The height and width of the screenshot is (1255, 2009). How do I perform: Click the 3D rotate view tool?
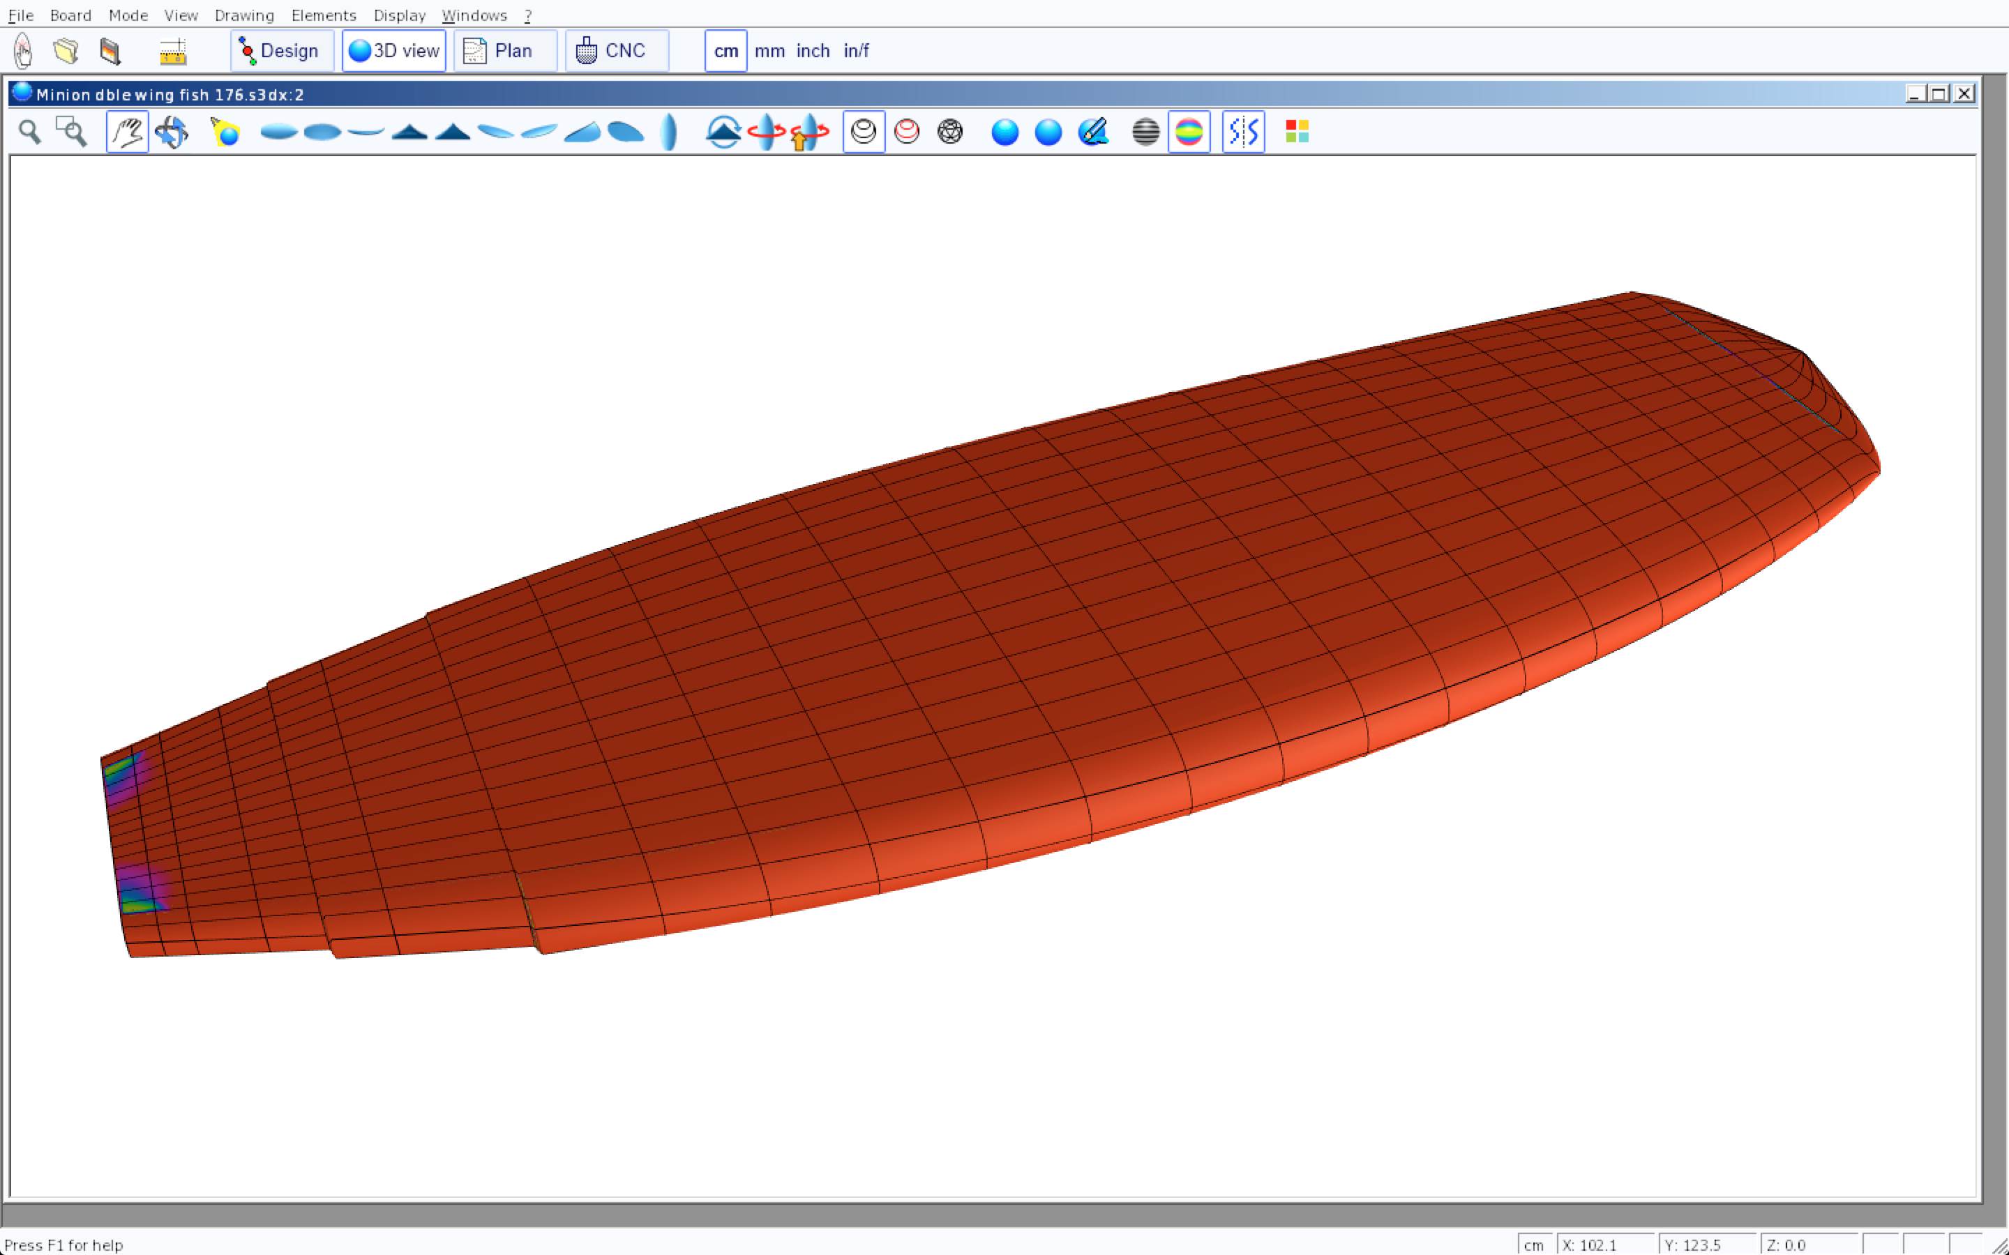pos(172,132)
